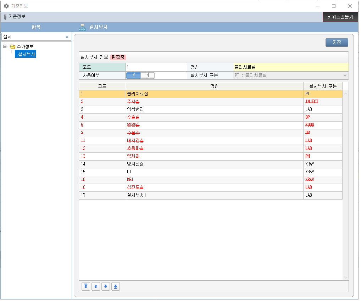
Task: Click the 명칭 column header in the table
Action: 214,86
